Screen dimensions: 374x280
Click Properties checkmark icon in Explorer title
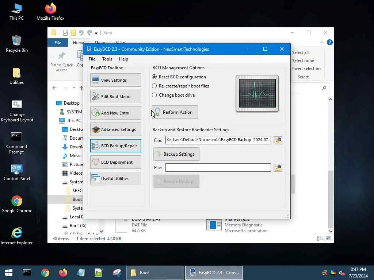[65, 32]
